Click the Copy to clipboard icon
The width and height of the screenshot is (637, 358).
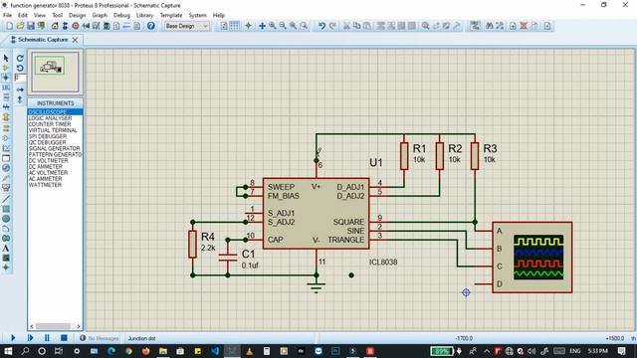pos(356,26)
